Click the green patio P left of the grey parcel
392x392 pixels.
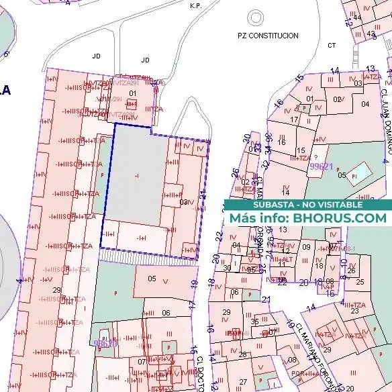[102, 175]
